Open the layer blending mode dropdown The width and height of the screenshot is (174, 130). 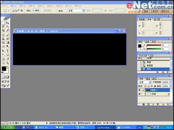pyautogui.click(x=145, y=82)
